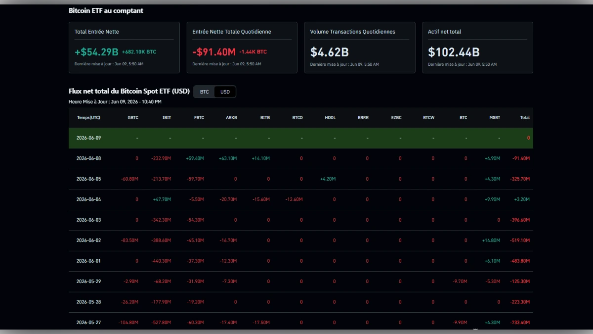Click the -527.80M IBIT value
This screenshot has height=334, width=593.
[161, 323]
